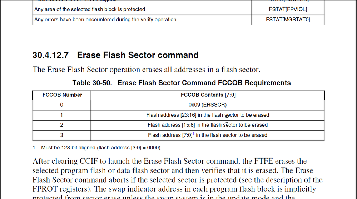Click FCCOB Number cell containing 2

(x=62, y=125)
